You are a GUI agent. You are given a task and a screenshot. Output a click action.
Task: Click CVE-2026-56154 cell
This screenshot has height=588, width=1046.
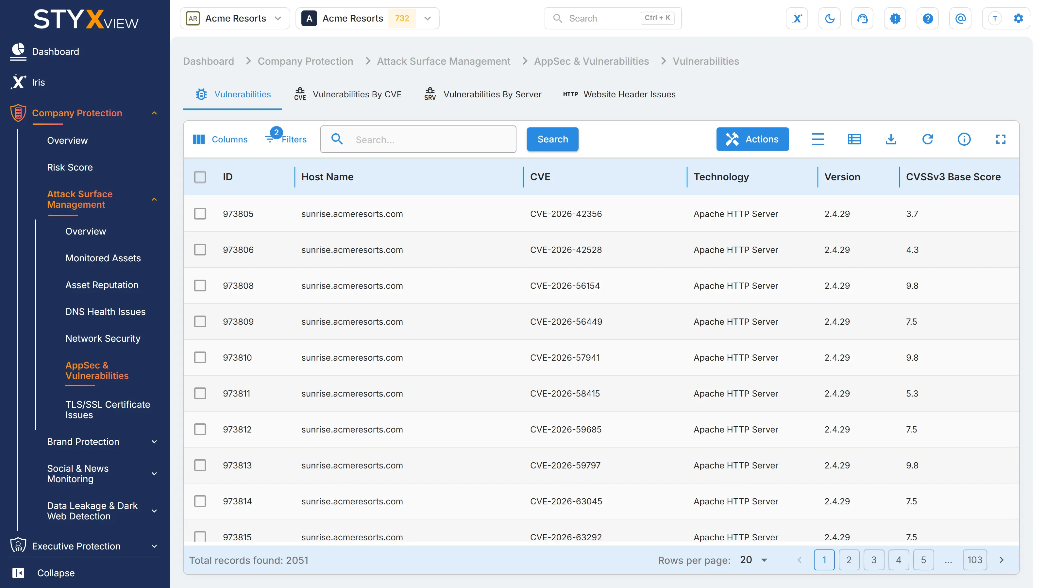(x=565, y=286)
